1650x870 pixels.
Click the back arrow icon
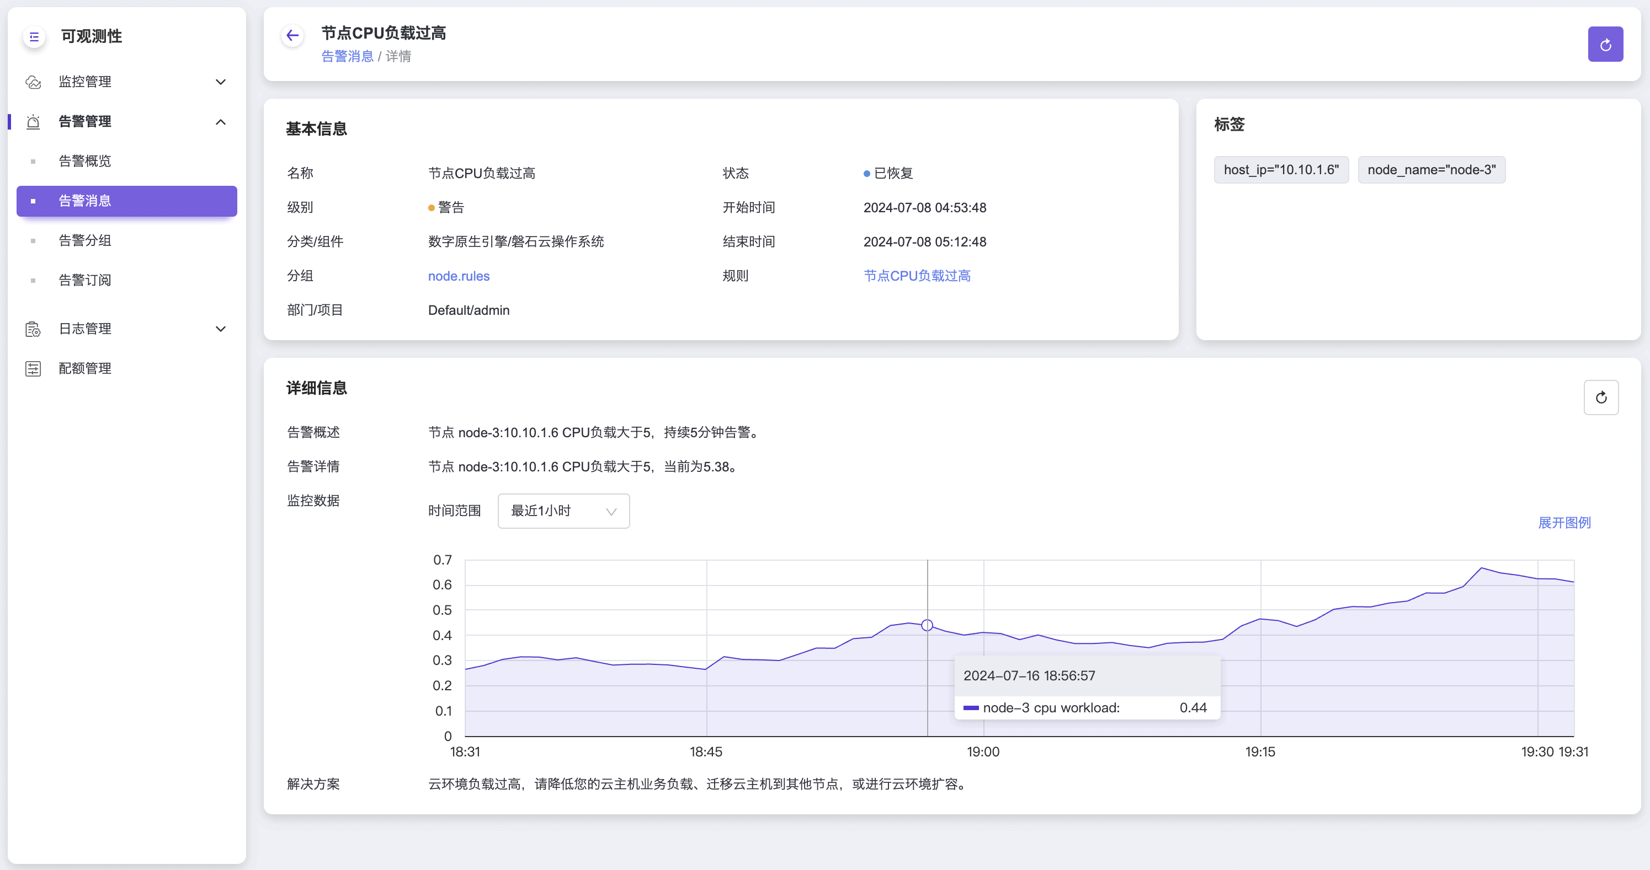point(292,36)
